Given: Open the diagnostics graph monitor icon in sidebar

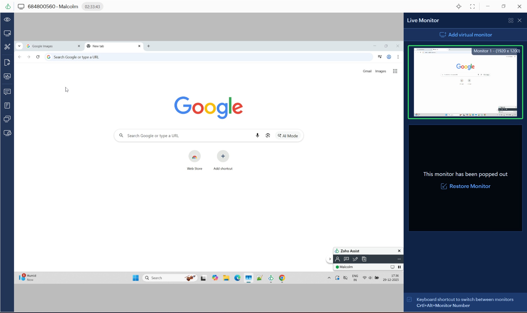Looking at the screenshot, I should (7, 76).
